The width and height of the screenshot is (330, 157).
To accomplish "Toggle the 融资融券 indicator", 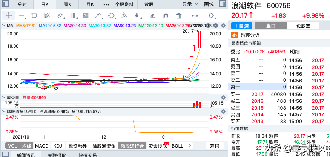I will point(78,146).
